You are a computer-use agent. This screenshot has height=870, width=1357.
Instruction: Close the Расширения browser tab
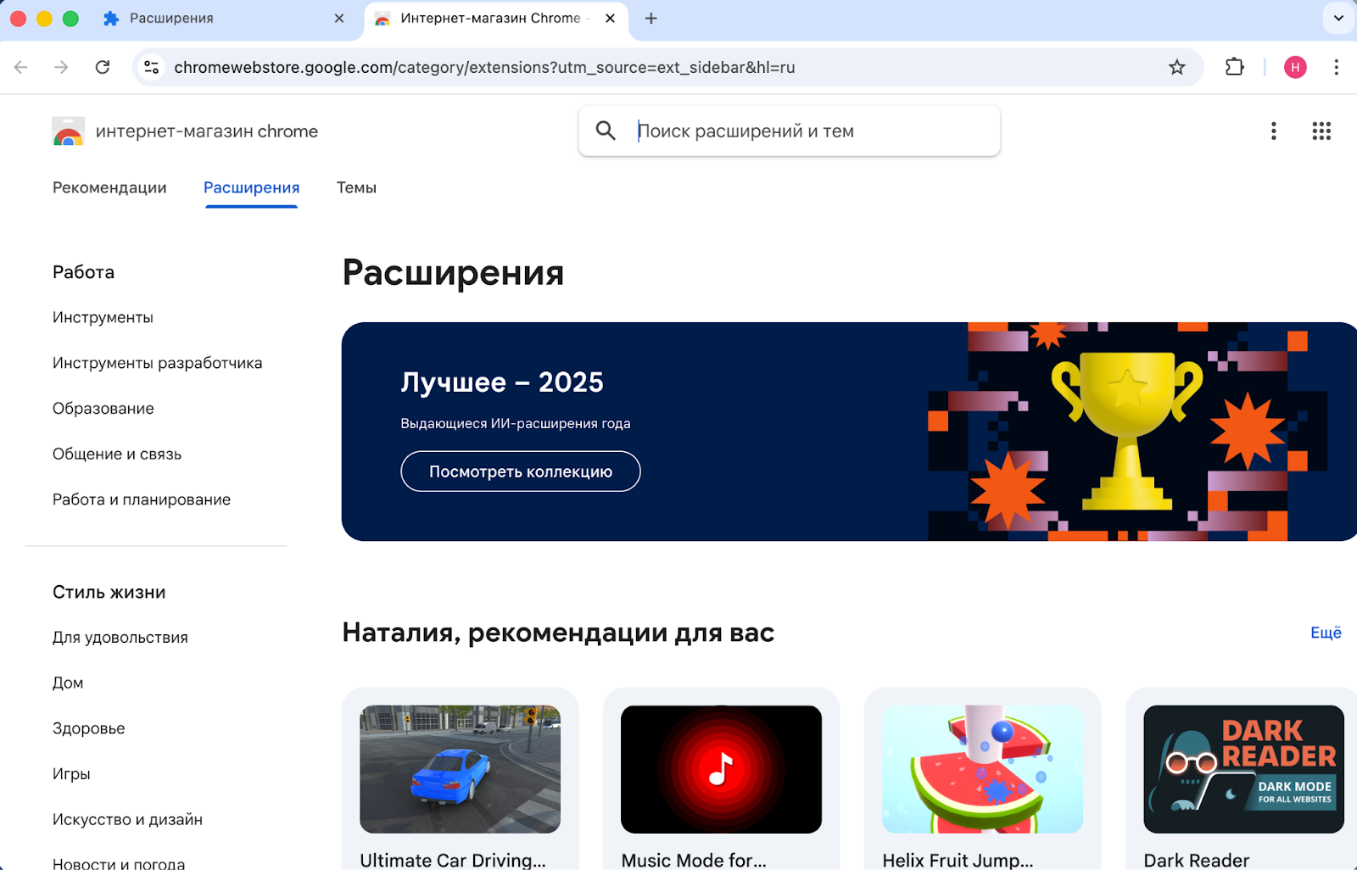point(339,19)
